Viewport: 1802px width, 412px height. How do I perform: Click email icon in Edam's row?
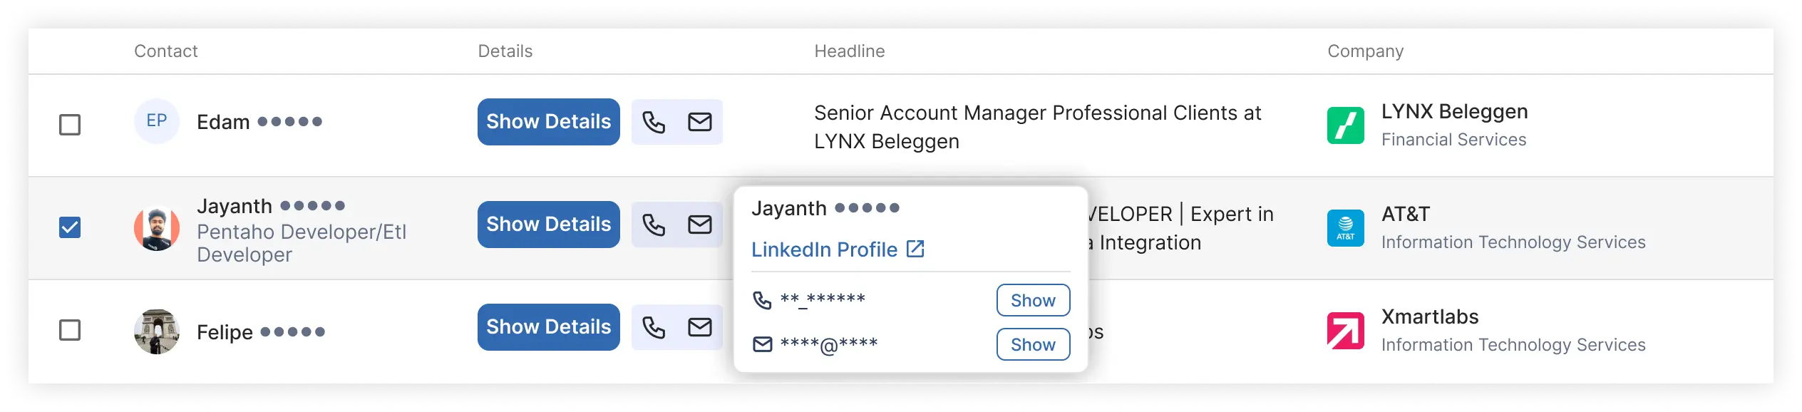699,122
